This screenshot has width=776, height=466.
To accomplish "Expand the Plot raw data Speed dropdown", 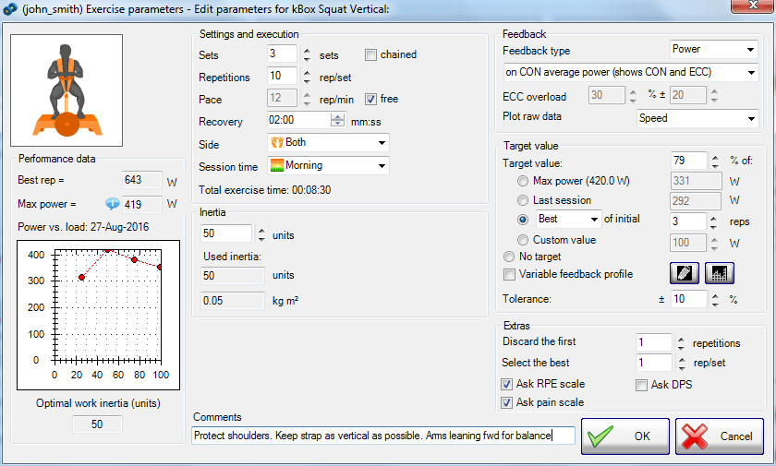I will coord(697,118).
